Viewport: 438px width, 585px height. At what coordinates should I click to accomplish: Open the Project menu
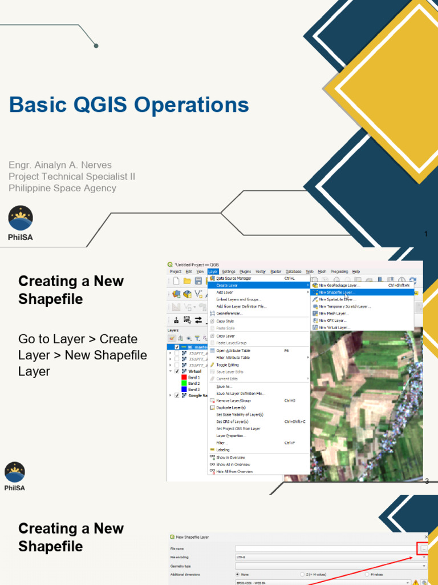coord(176,271)
